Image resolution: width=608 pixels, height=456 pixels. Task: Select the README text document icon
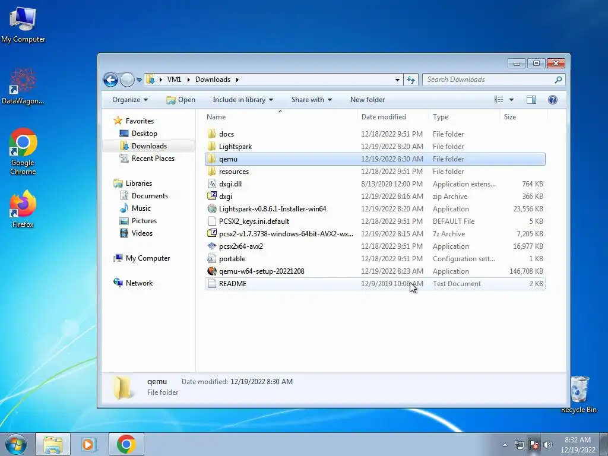212,283
